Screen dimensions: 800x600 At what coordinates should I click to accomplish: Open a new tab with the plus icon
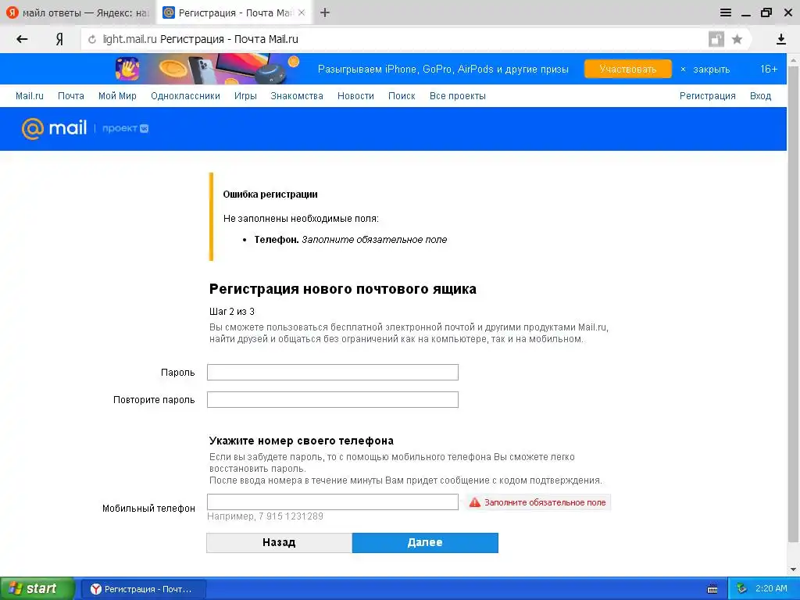click(325, 12)
